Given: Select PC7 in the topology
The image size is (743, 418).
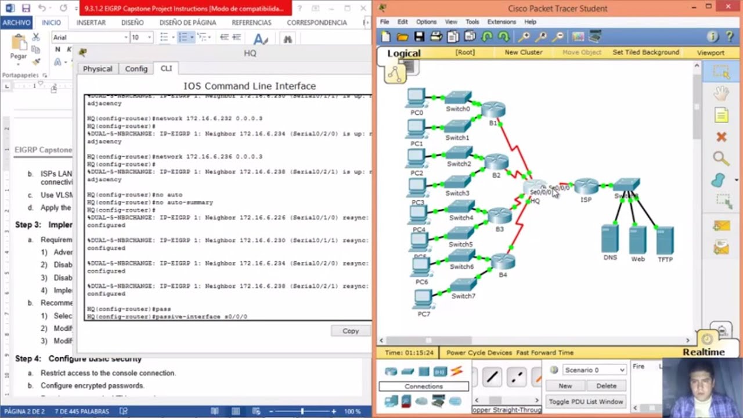Looking at the screenshot, I should click(x=423, y=299).
